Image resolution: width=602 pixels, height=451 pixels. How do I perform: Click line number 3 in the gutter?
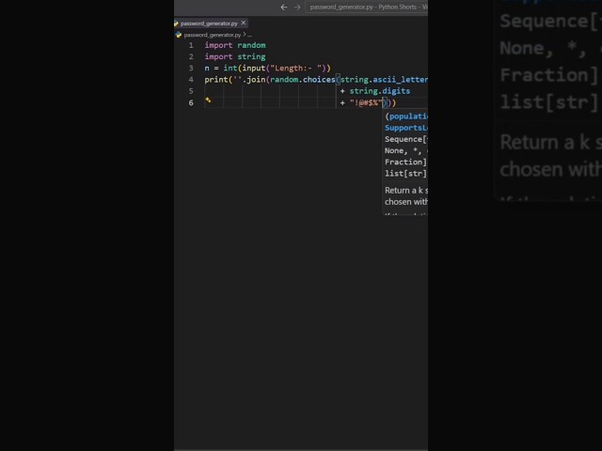tap(191, 69)
